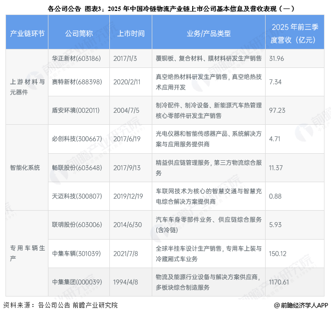This screenshot has width=331, height=311.
Task: Click the 精益供应链管理服务 description
Action: (x=209, y=168)
